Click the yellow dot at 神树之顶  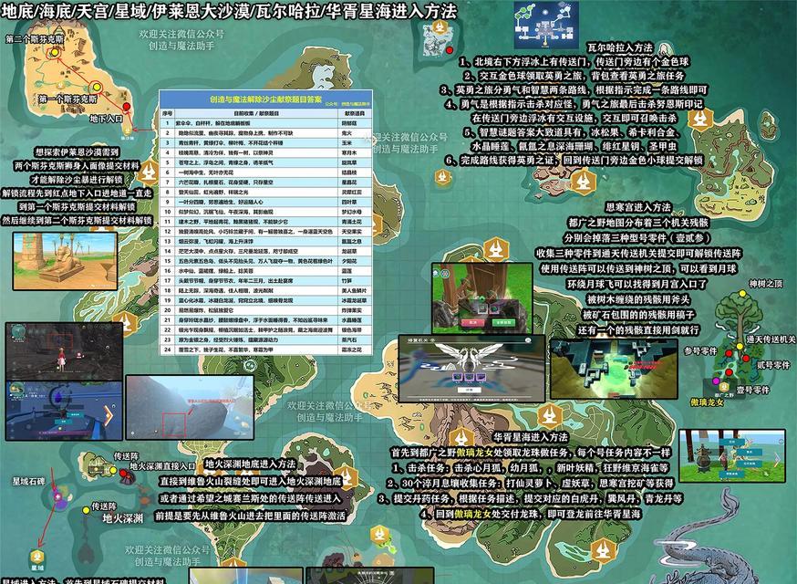click(x=742, y=294)
